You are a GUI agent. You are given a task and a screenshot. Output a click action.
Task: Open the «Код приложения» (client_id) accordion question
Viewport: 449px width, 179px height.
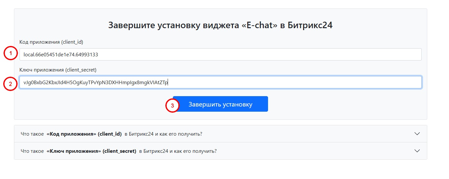(220, 134)
